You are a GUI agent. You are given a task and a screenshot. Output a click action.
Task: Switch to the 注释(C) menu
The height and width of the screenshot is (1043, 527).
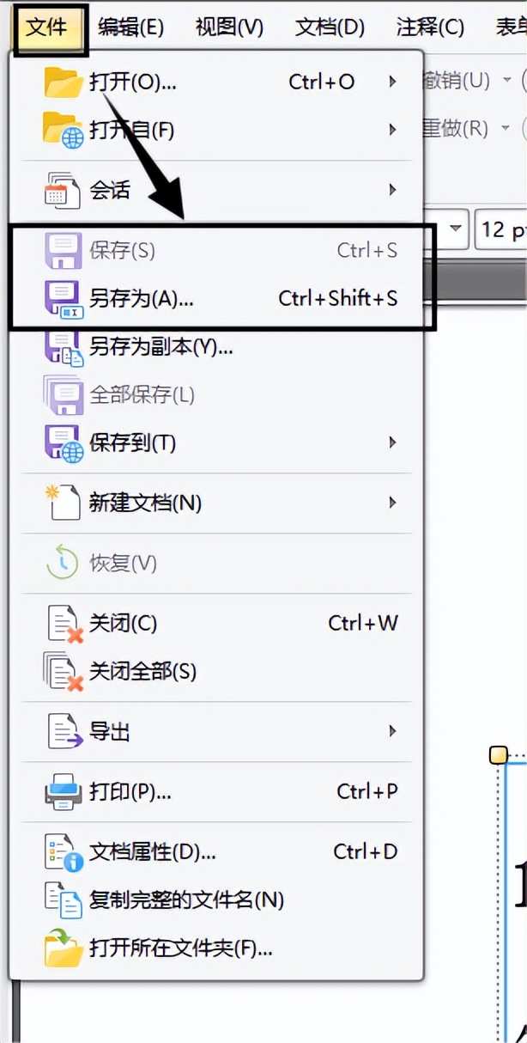pyautogui.click(x=431, y=27)
